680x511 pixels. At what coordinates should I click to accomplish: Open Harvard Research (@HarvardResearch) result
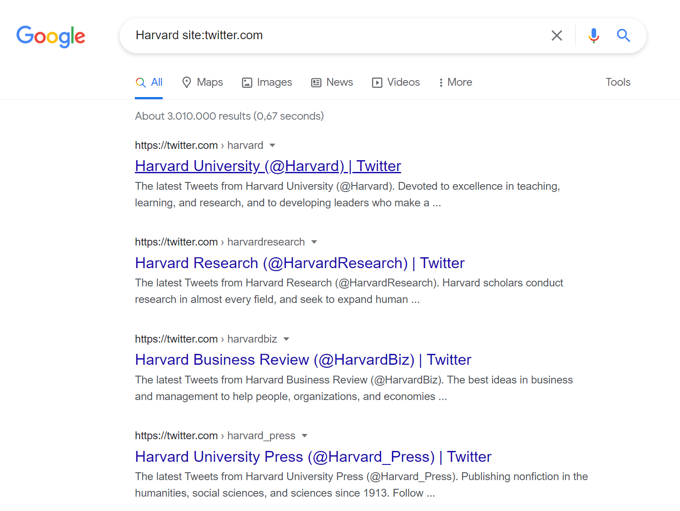click(299, 263)
